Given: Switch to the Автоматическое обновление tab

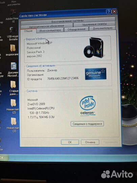Looking at the screenshot, I should (x=47, y=26).
